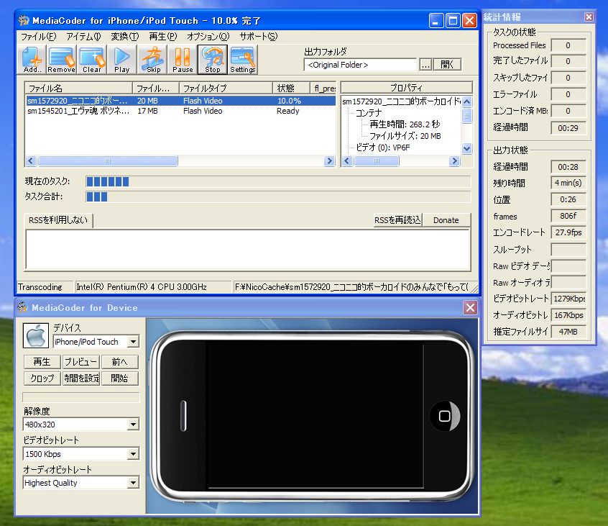Open the オーディオビットレート Highest Quality dropdown

pyautogui.click(x=134, y=483)
